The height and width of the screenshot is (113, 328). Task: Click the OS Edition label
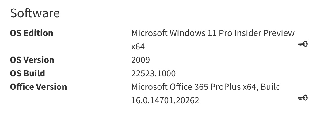(x=32, y=33)
